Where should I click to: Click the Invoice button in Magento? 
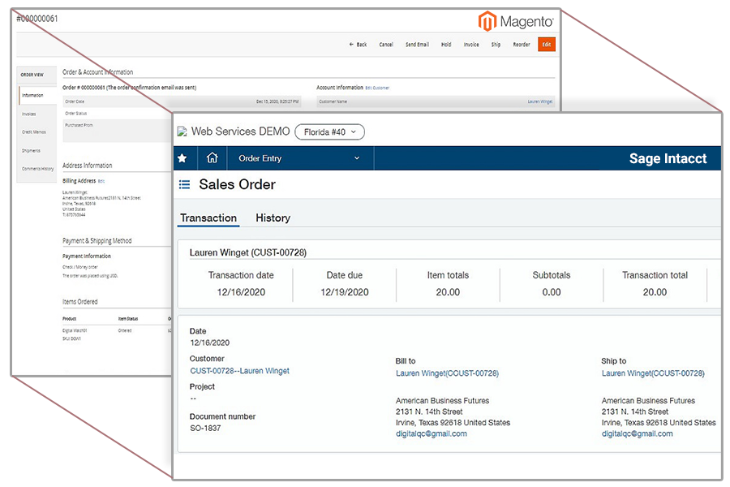point(470,45)
